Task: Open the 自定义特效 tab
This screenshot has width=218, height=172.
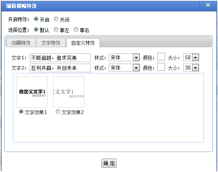Action: (x=83, y=43)
